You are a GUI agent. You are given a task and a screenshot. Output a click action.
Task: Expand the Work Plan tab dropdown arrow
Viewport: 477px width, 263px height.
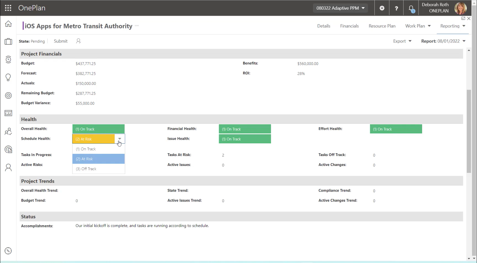(x=429, y=26)
